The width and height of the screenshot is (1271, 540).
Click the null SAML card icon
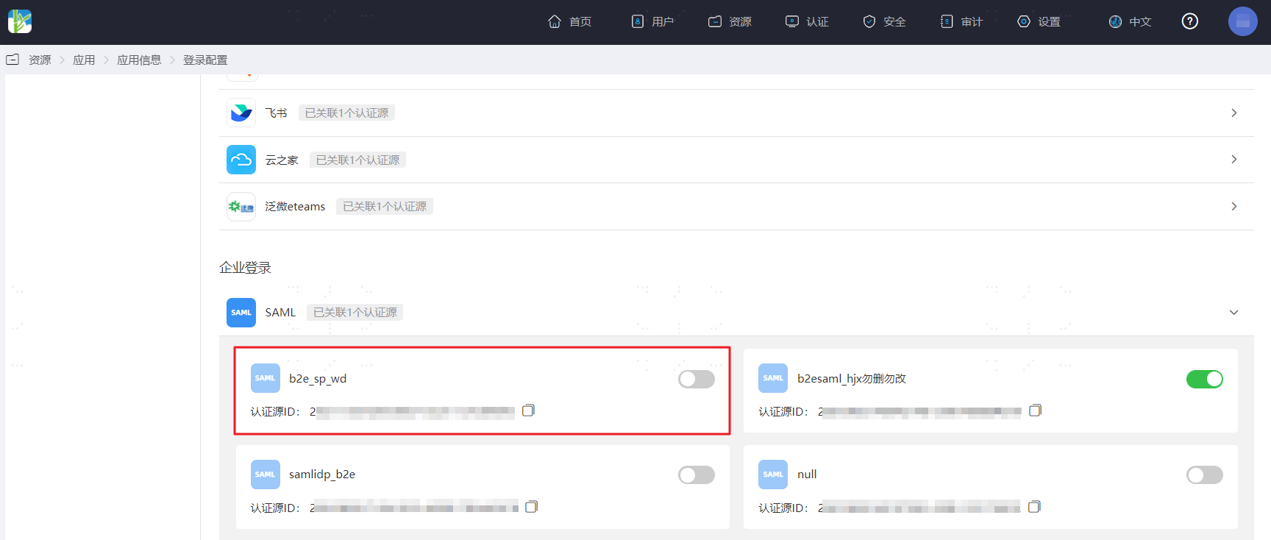point(773,475)
